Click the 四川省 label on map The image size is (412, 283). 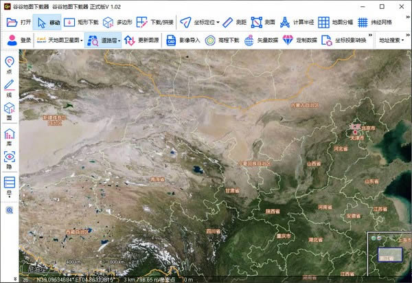[x=213, y=231]
